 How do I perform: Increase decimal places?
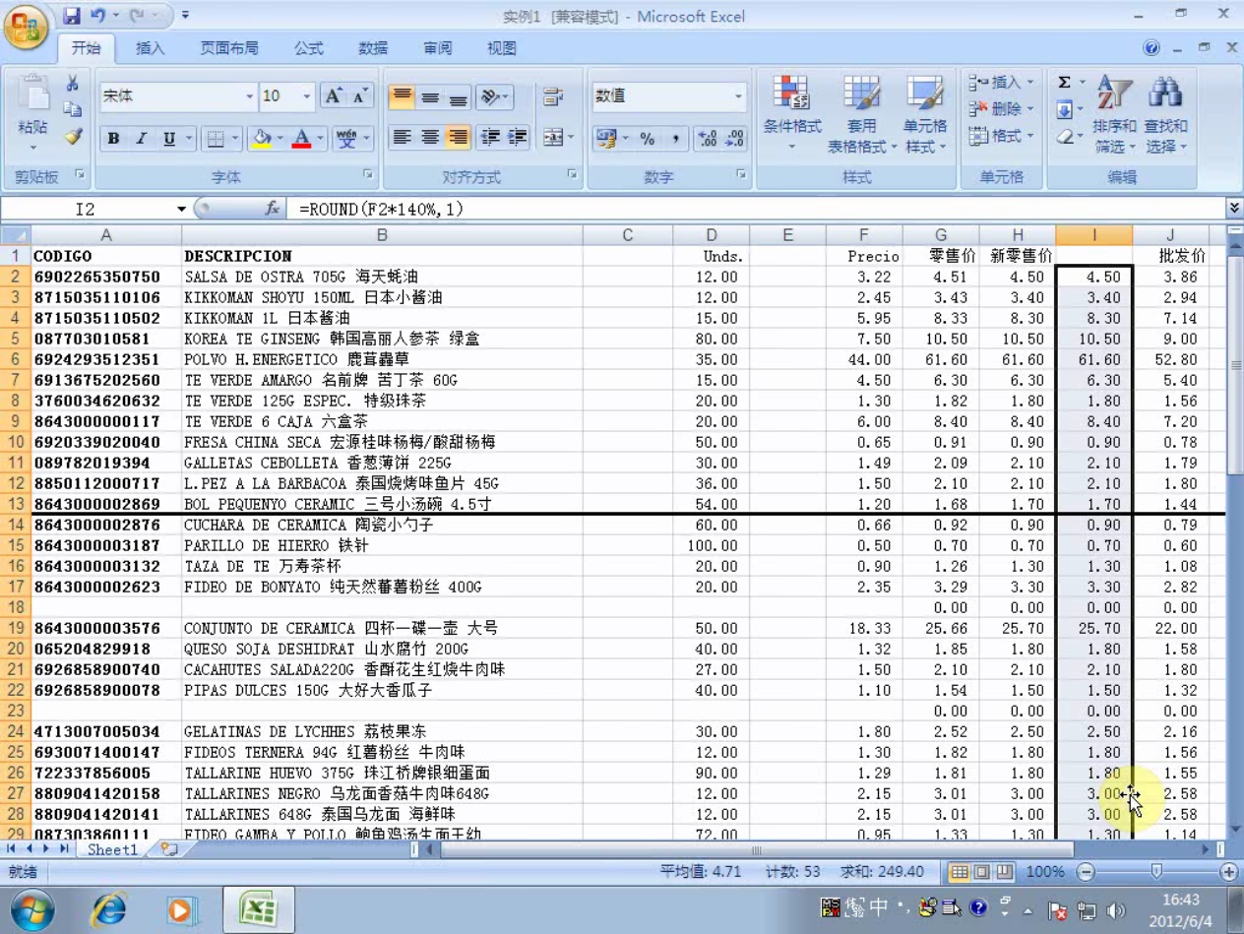[707, 139]
